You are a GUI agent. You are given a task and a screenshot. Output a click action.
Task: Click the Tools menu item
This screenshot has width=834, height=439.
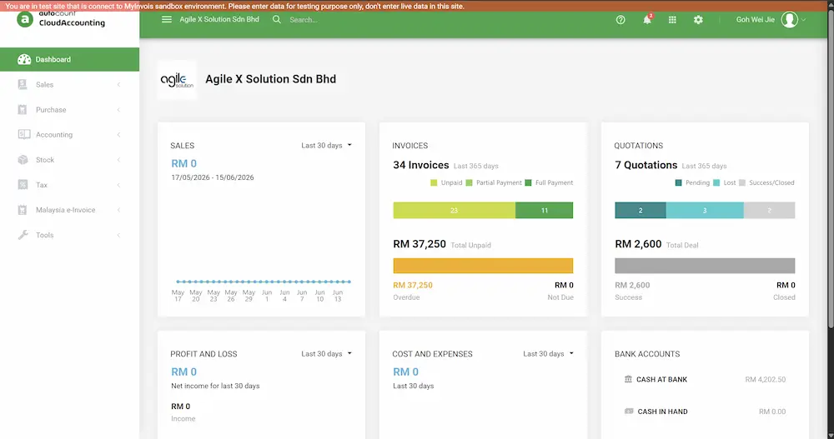pos(70,235)
